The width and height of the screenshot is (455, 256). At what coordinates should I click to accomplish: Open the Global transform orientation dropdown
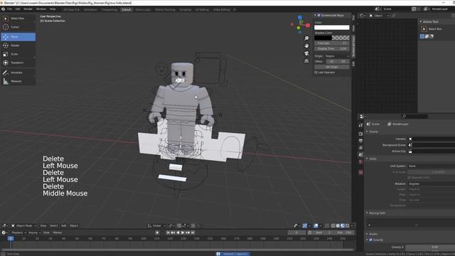click(x=156, y=226)
